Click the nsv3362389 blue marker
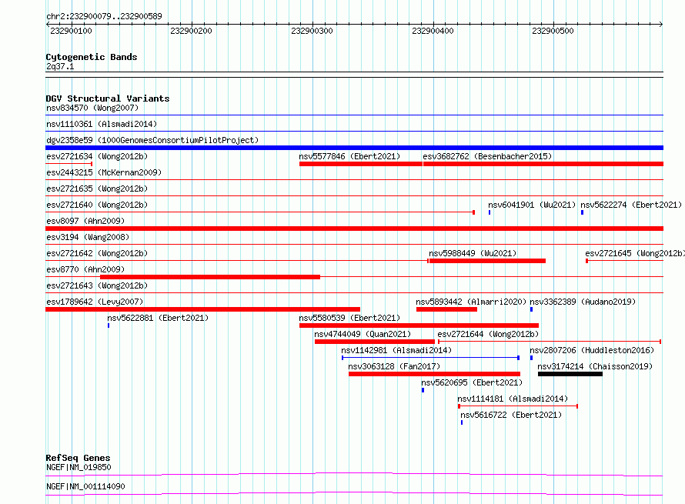The image size is (685, 504). pyautogui.click(x=531, y=309)
